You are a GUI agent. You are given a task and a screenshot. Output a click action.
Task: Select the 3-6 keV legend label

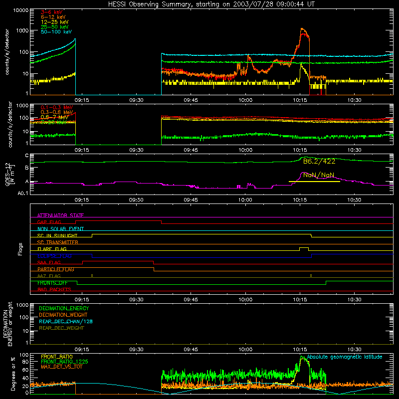[51, 12]
